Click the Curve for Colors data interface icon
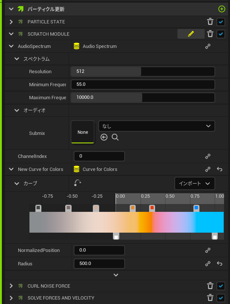This screenshot has width=230, height=304. click(76, 169)
